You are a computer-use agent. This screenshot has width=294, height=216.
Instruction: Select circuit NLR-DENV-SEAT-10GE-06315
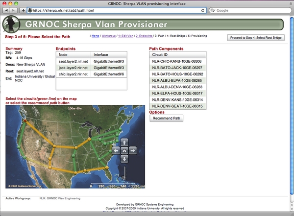(177, 106)
